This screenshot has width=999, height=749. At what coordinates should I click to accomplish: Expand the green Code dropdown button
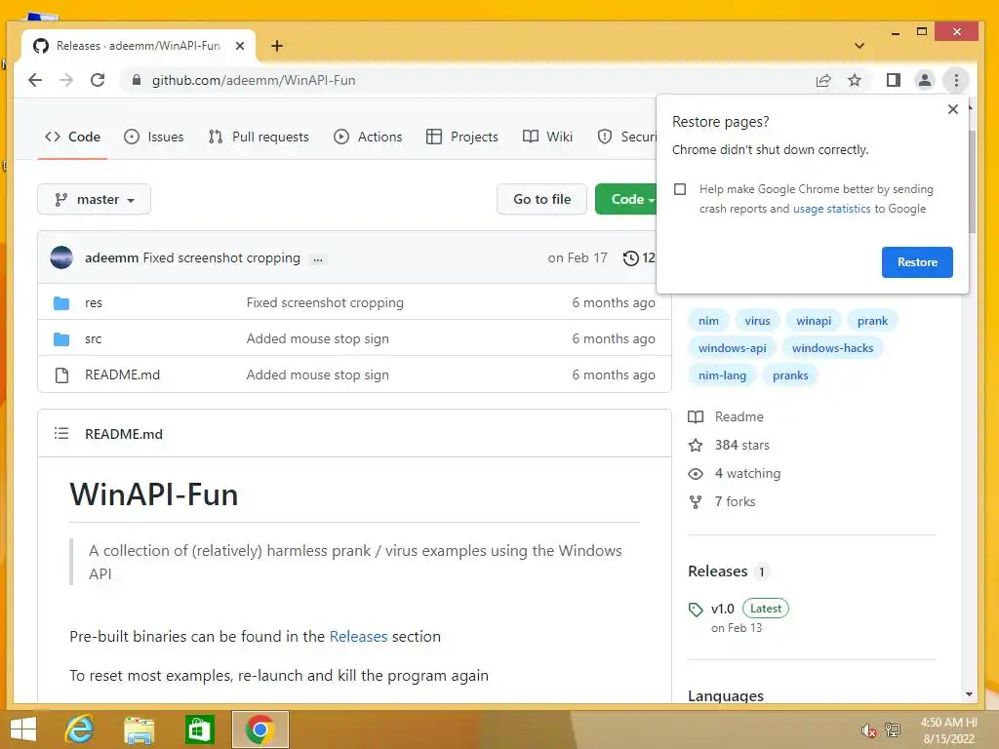[x=626, y=199]
